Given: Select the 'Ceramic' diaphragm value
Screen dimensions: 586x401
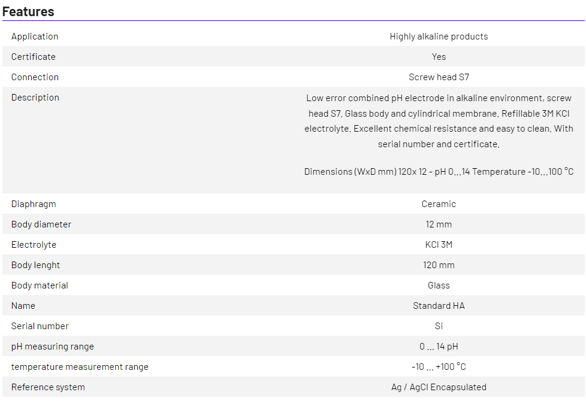Looking at the screenshot, I should (x=439, y=204).
